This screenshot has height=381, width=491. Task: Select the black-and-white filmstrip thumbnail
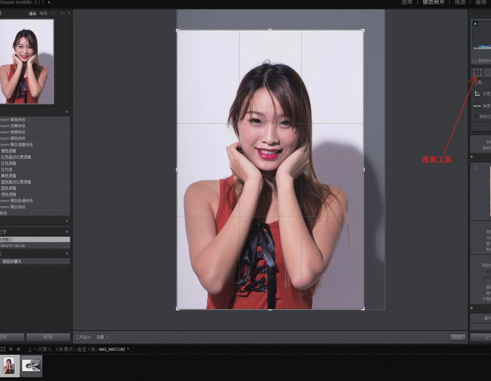click(31, 365)
